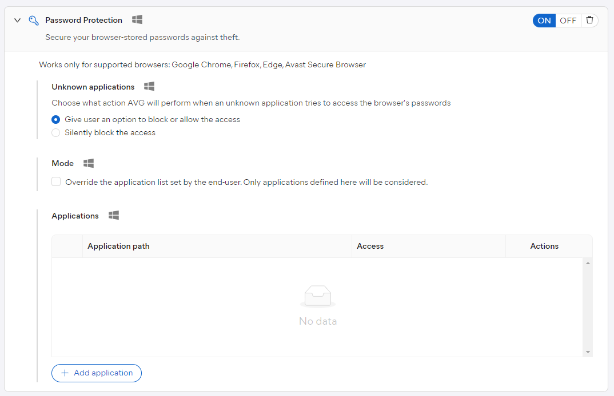This screenshot has height=396, width=614.
Task: Click the Add application button
Action: pos(96,373)
